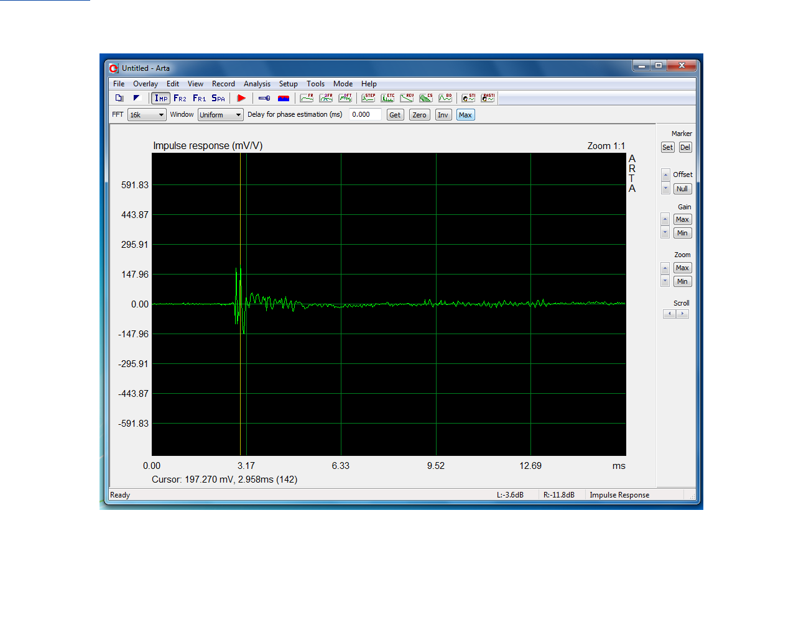Click the Max button beside Inv

[465, 115]
